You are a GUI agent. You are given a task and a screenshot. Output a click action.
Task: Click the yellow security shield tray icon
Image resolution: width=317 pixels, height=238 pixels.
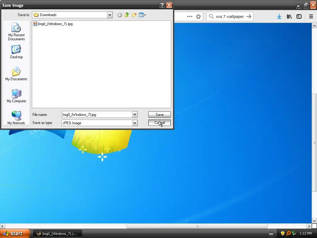(283, 234)
